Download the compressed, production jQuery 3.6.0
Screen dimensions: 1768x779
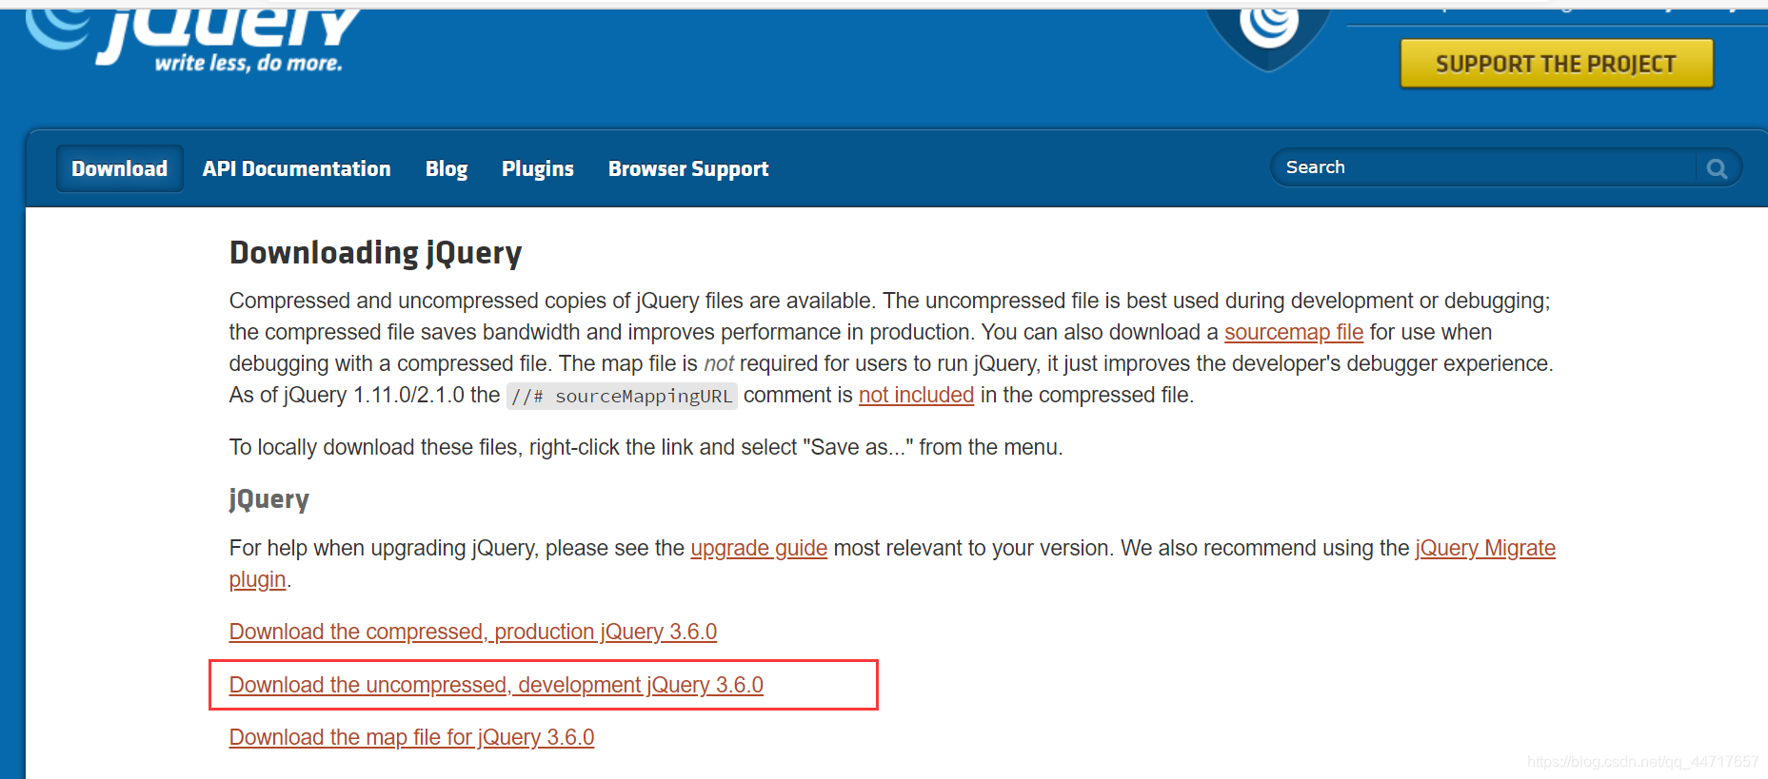pos(472,632)
